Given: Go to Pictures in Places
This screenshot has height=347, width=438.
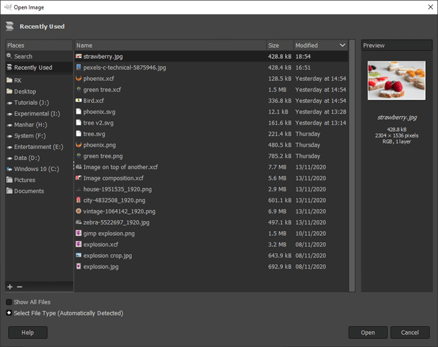Looking at the screenshot, I should pyautogui.click(x=39, y=180).
